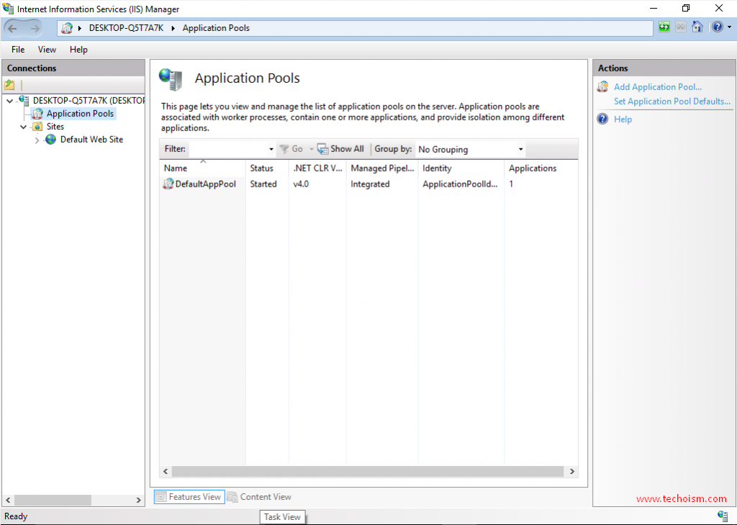Sort by the Status column header
This screenshot has width=737, height=525.
267,168
